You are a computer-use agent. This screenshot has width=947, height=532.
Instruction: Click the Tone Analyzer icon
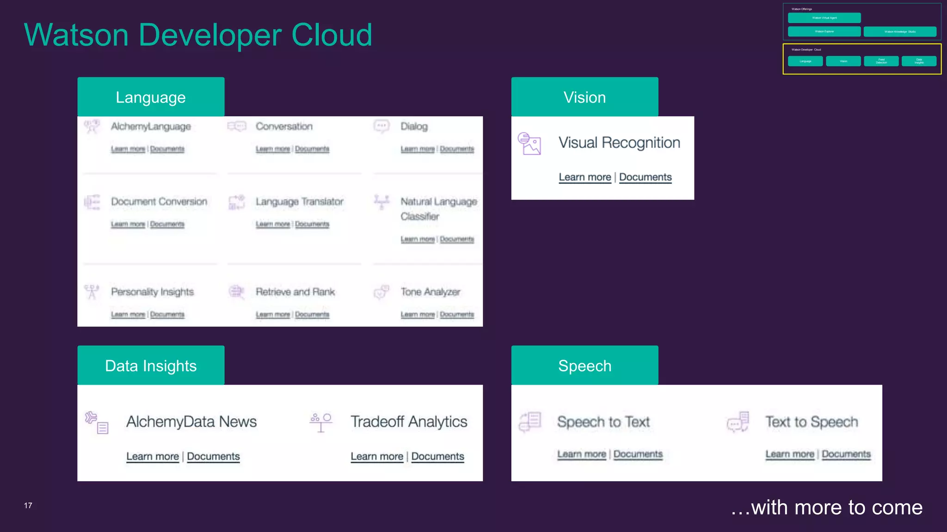click(x=381, y=292)
